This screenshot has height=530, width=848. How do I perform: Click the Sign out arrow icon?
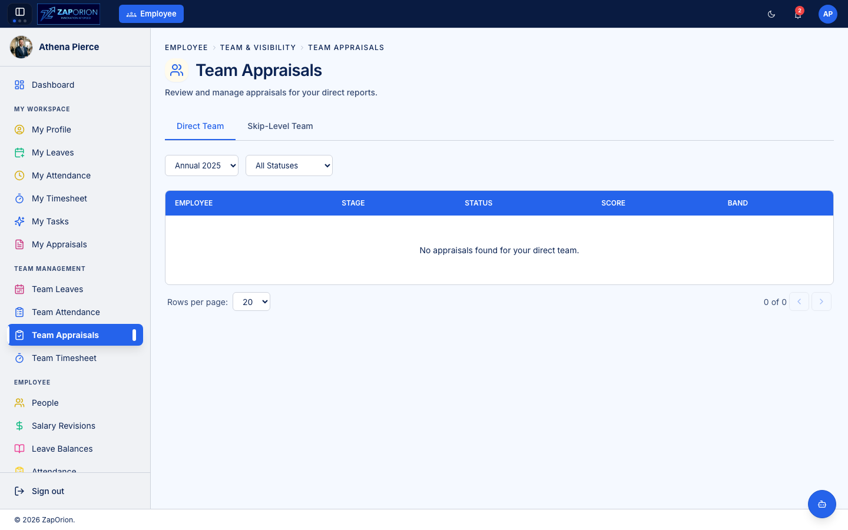[x=19, y=491]
